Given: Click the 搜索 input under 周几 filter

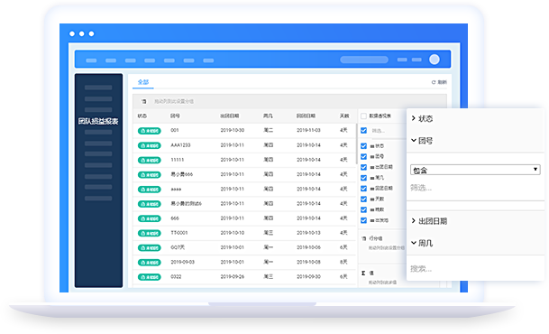Looking at the screenshot, I should [x=475, y=269].
